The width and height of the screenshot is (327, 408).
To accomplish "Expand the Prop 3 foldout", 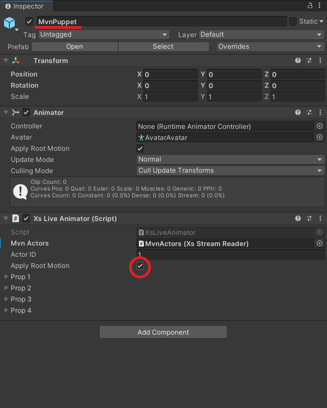I will [x=7, y=299].
